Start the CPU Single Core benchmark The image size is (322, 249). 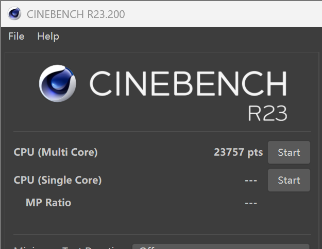[289, 180]
